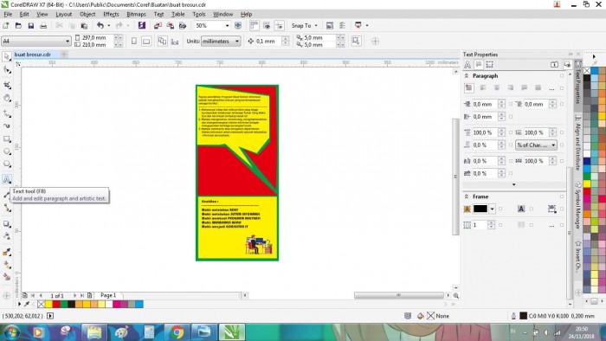The image size is (606, 341).
Task: Click the Print icon
Action: coord(43,25)
